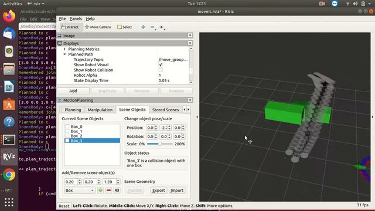Click the Displays panel vertical scrollbar

191,66
